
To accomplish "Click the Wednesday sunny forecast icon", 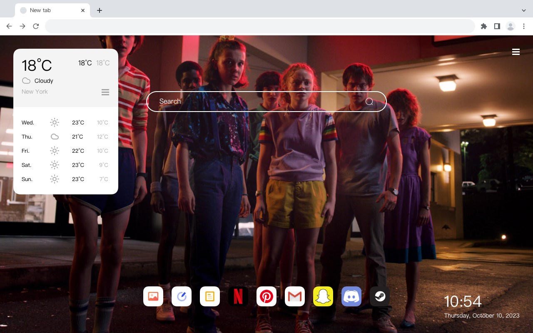I will point(55,122).
